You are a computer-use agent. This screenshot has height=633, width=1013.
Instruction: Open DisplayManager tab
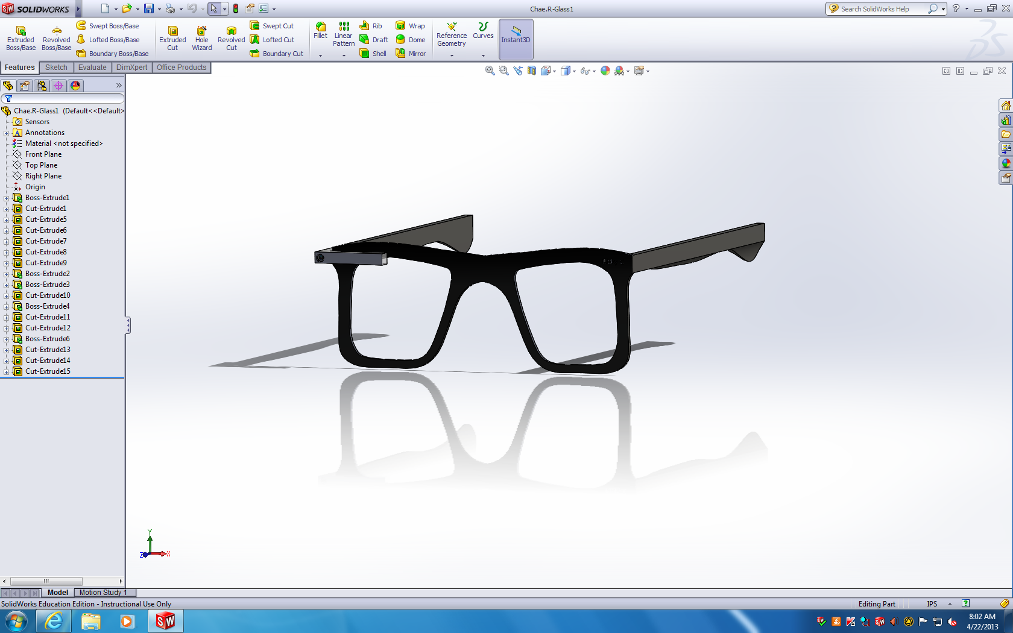[x=75, y=86]
